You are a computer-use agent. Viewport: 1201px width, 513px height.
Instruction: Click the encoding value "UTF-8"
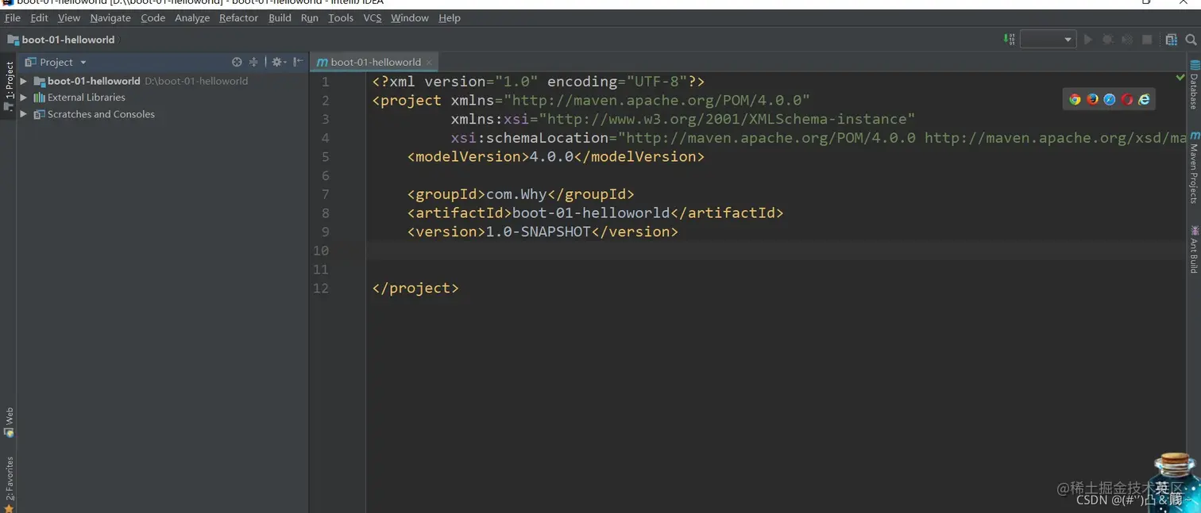tap(657, 82)
